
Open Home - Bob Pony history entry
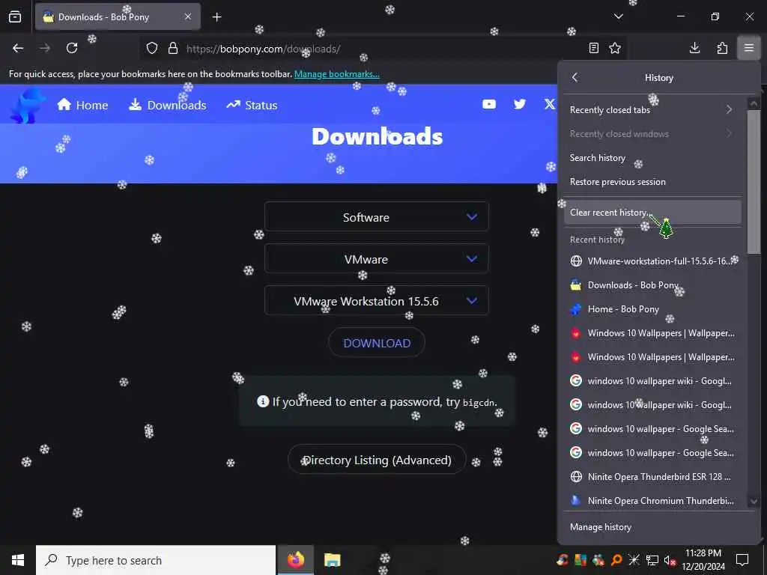coord(652,309)
